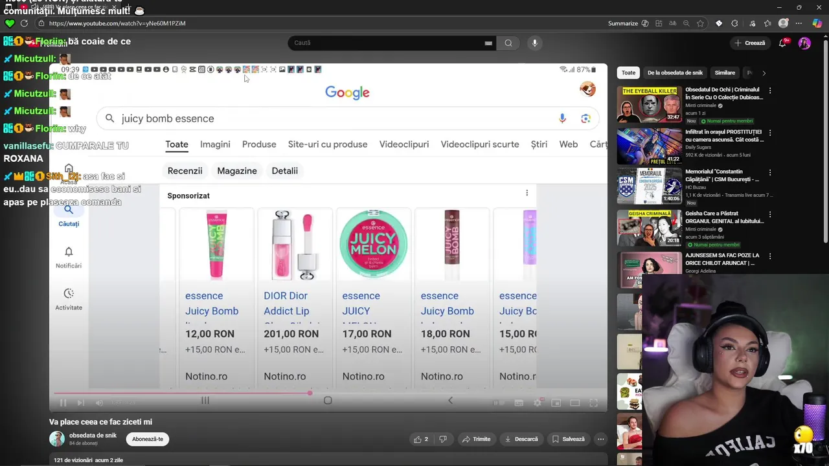Share the video with Trimite

pyautogui.click(x=476, y=439)
